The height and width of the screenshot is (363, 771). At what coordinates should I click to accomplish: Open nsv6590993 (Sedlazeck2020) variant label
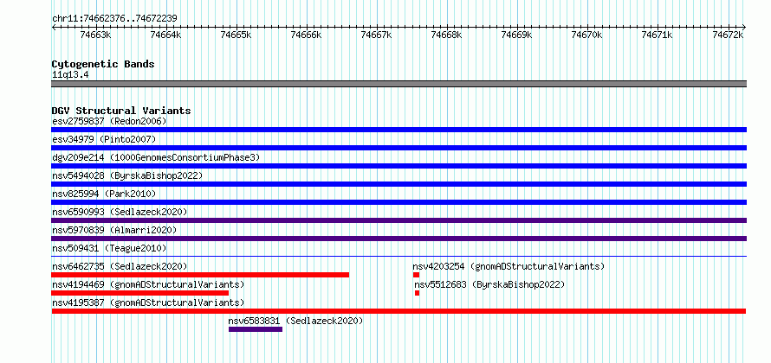(x=120, y=212)
